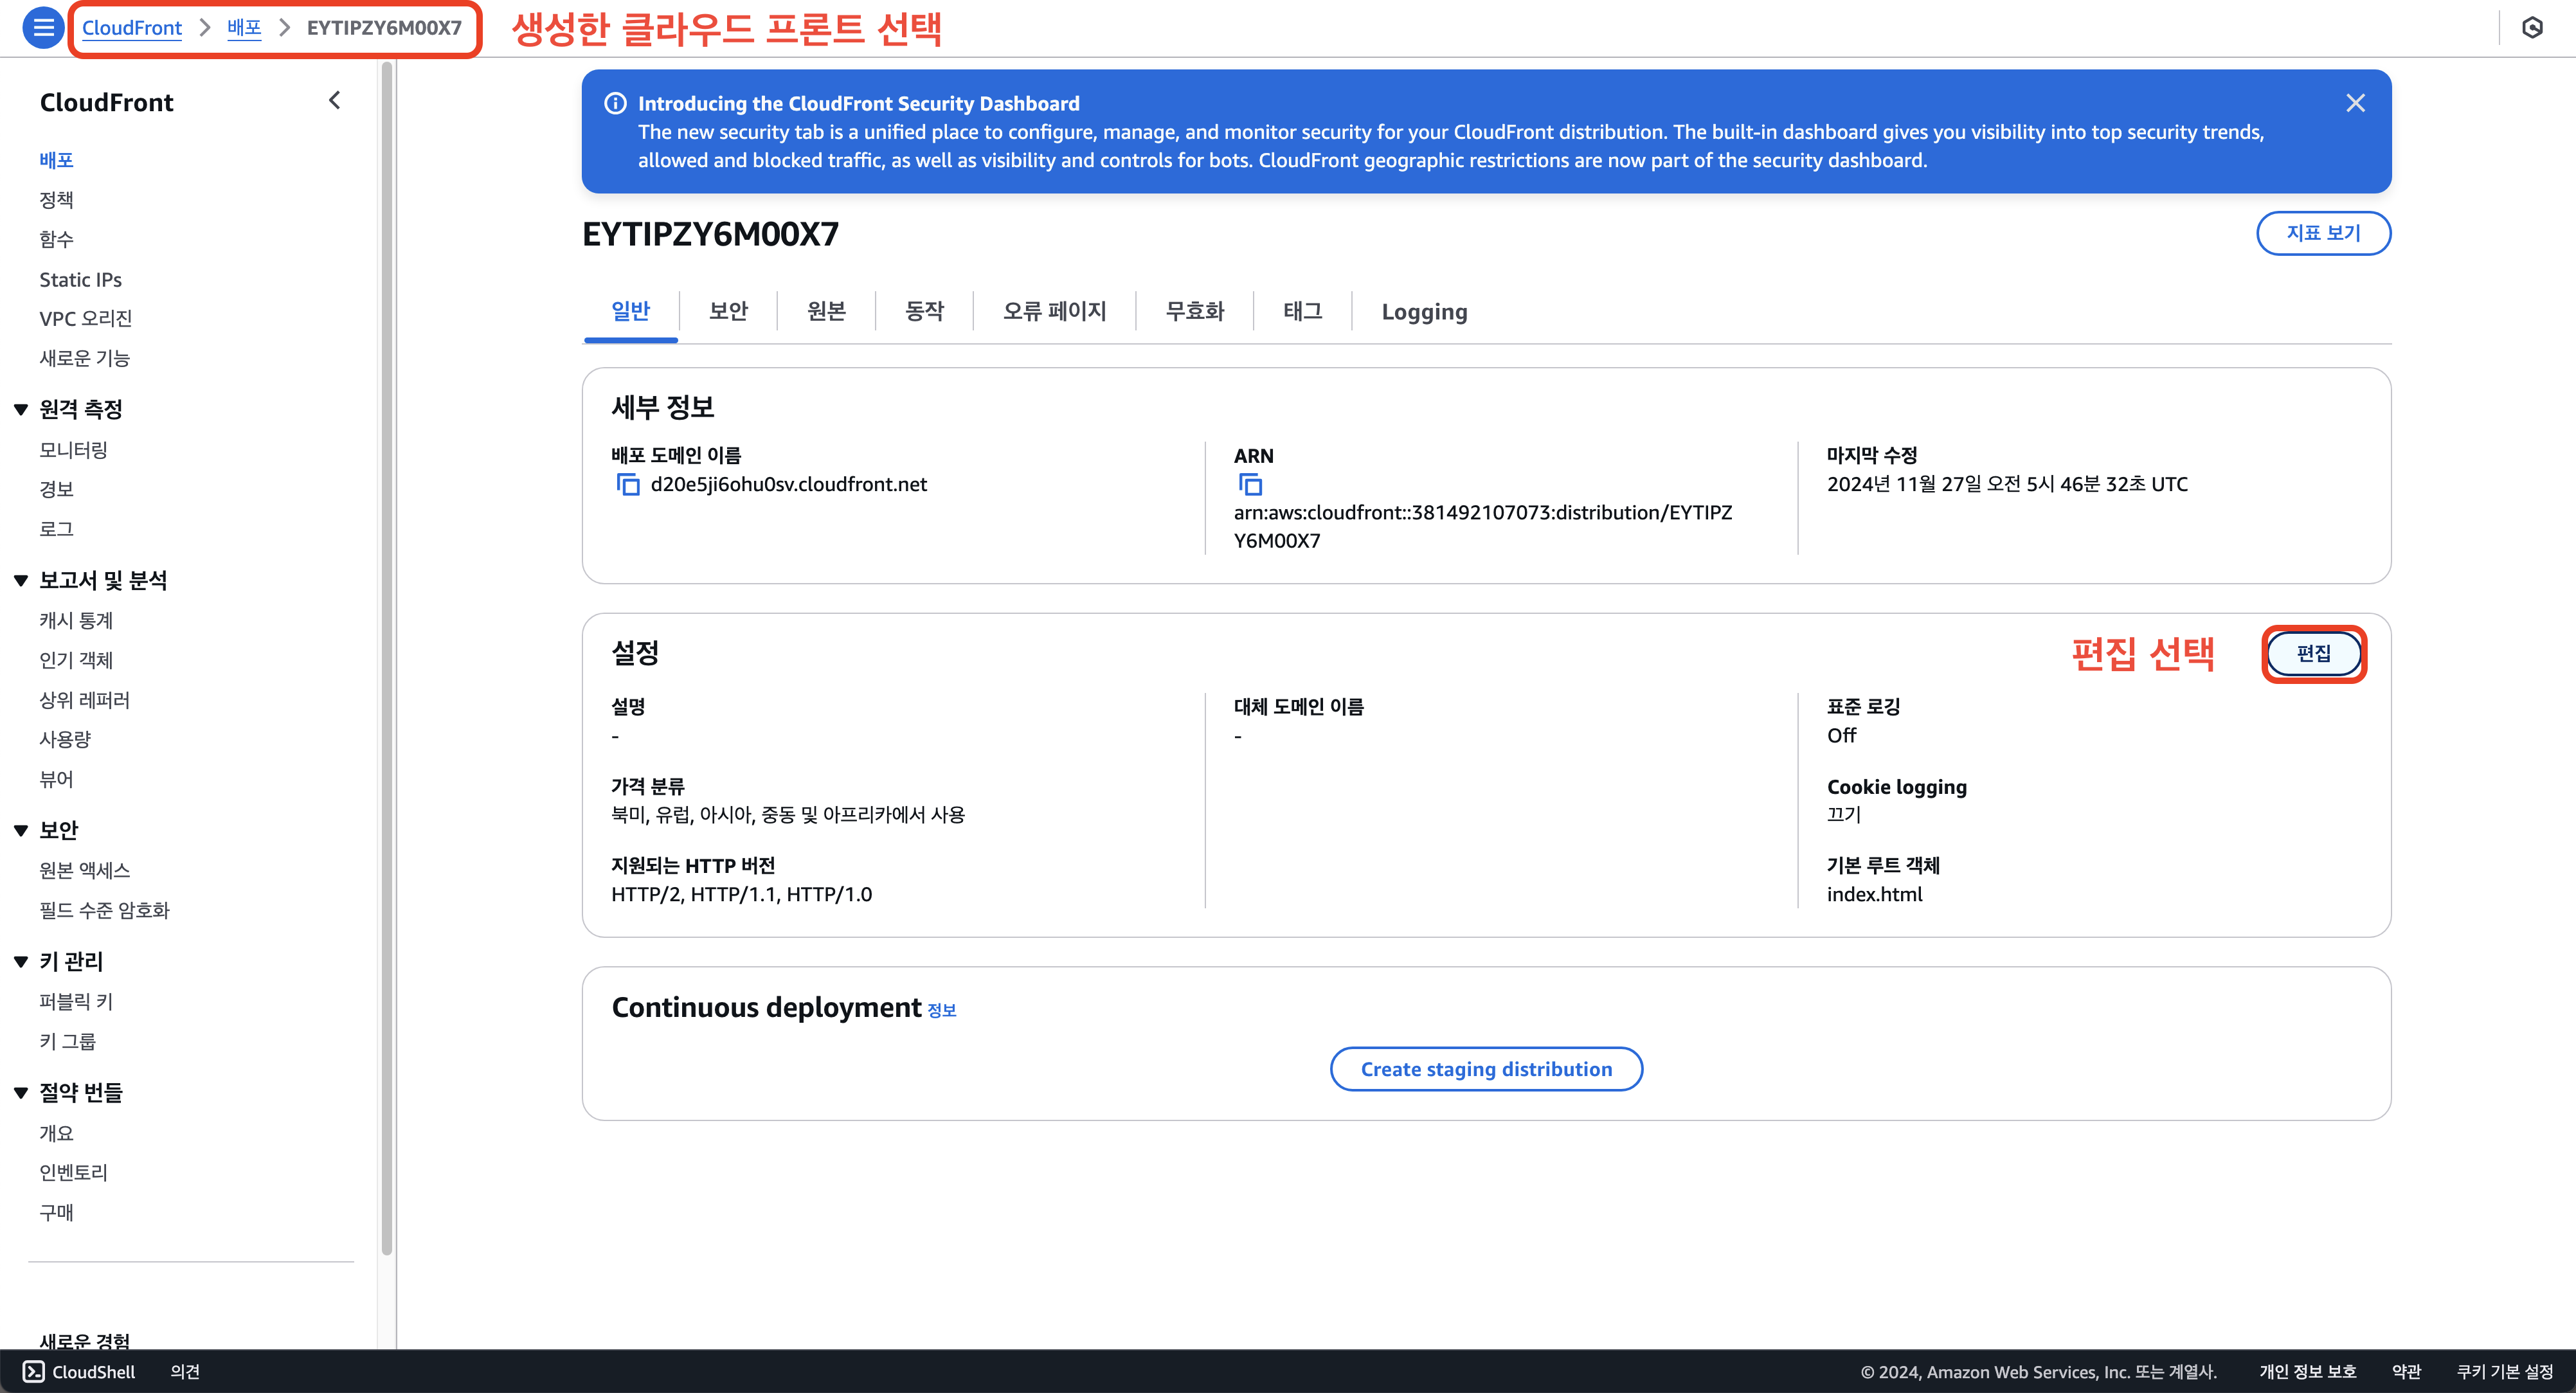
Task: Go to 배포 breadcrumb link
Action: [244, 27]
